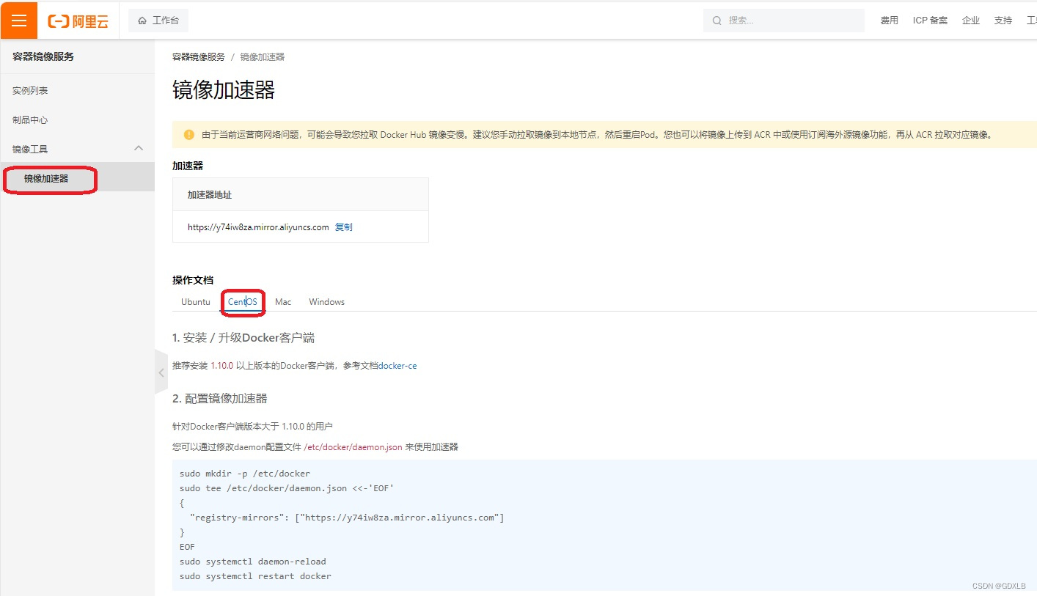The height and width of the screenshot is (596, 1037).
Task: Click the magnifier icon in search box
Action: tap(717, 21)
